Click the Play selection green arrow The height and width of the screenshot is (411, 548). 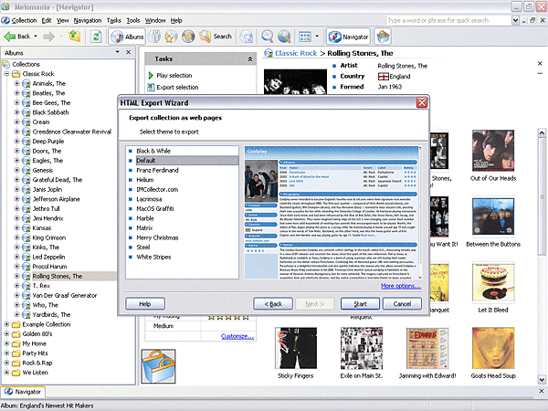click(x=151, y=76)
